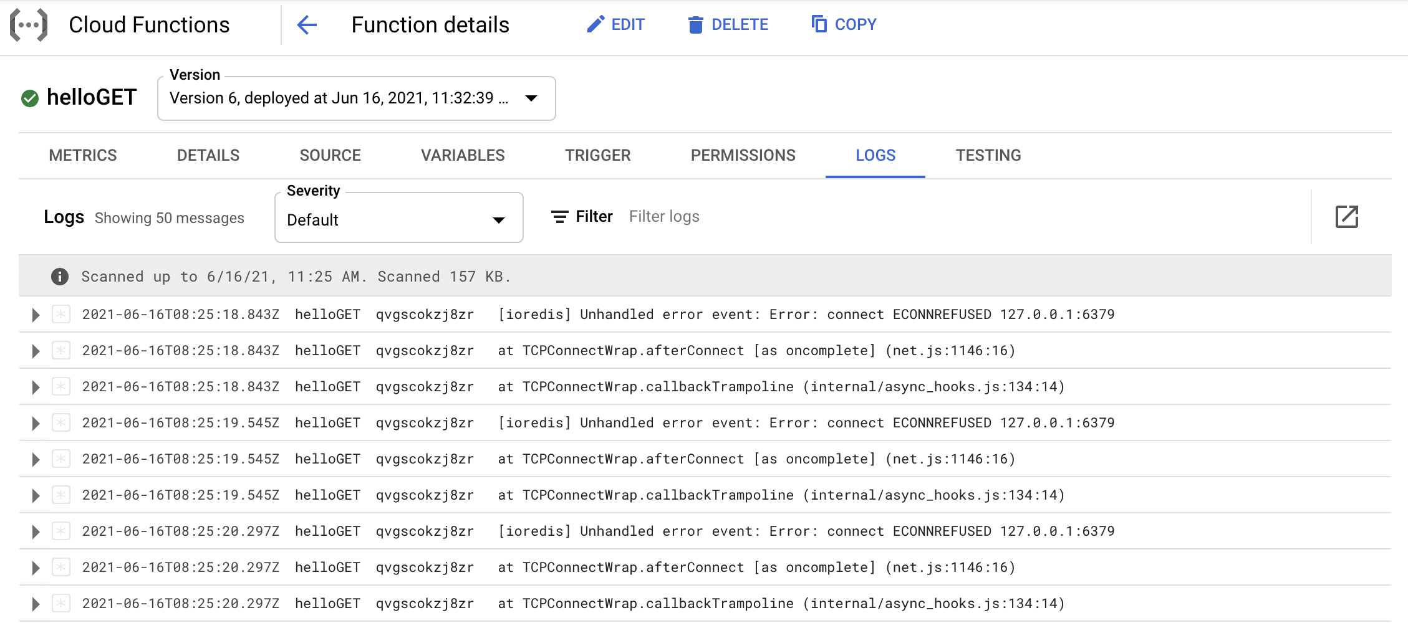Viewport: 1408px width, 623px height.
Task: Open the Version dropdown
Action: point(357,98)
